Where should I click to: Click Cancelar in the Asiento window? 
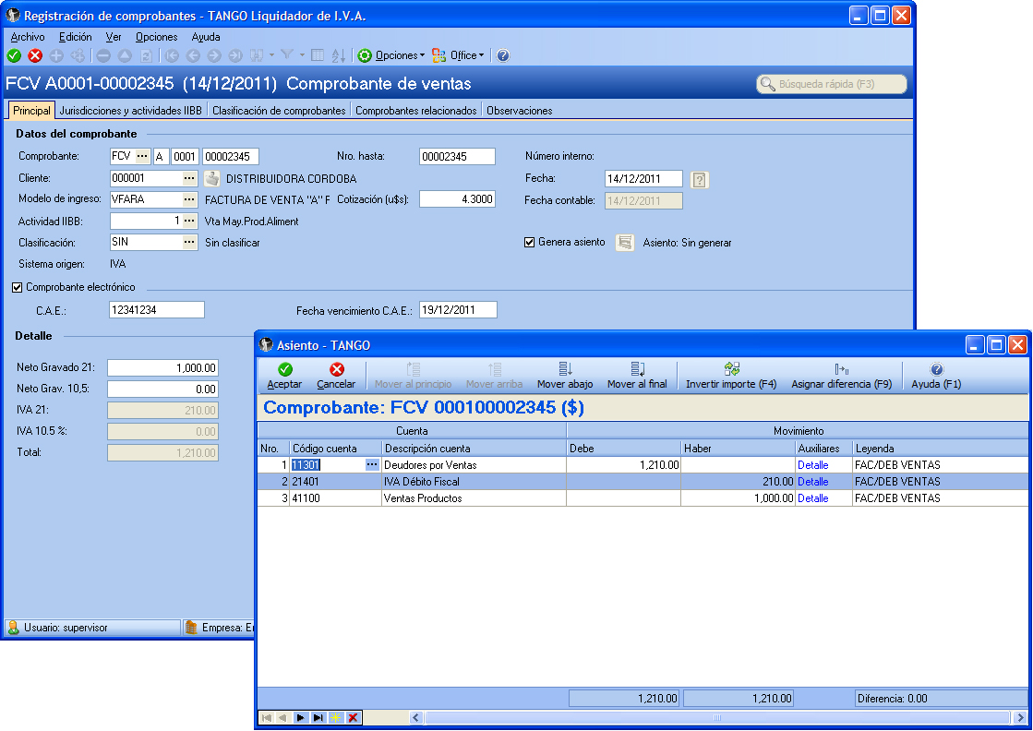point(336,376)
